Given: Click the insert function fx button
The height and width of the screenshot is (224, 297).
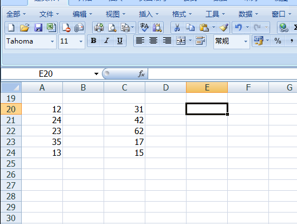Looking at the screenshot, I should tap(141, 74).
